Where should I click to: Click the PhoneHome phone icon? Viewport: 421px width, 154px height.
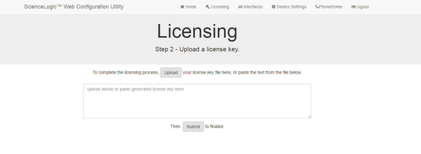[317, 7]
